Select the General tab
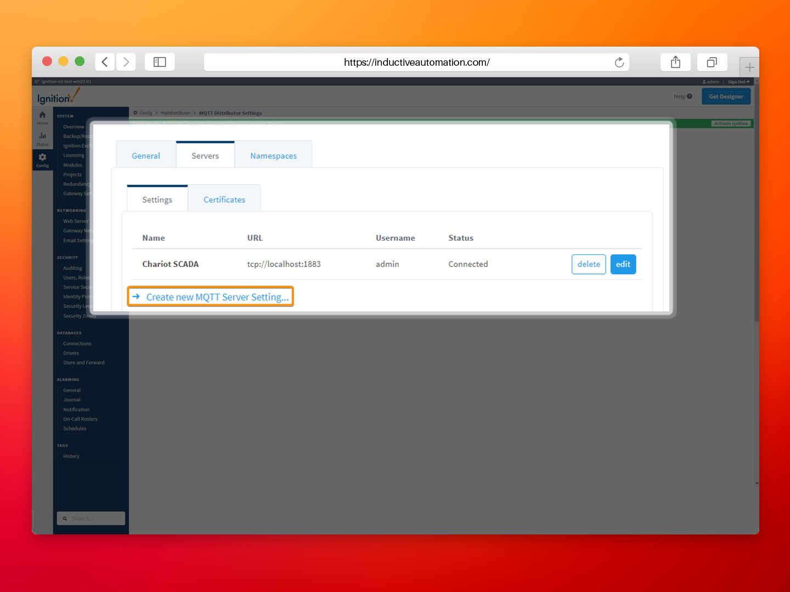 145,155
